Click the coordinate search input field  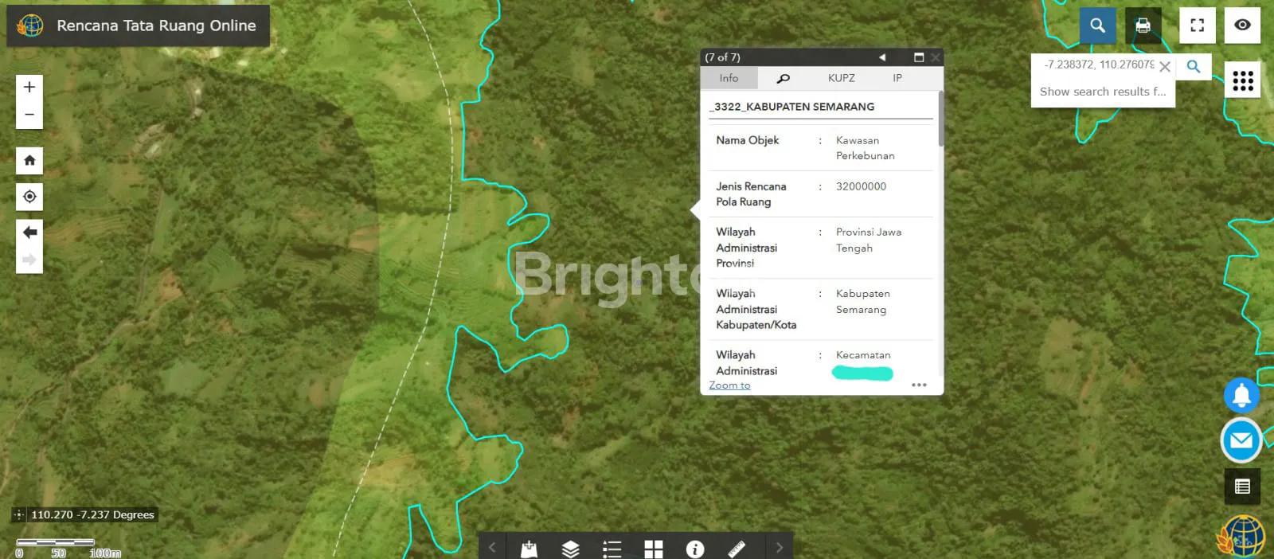pos(1099,65)
